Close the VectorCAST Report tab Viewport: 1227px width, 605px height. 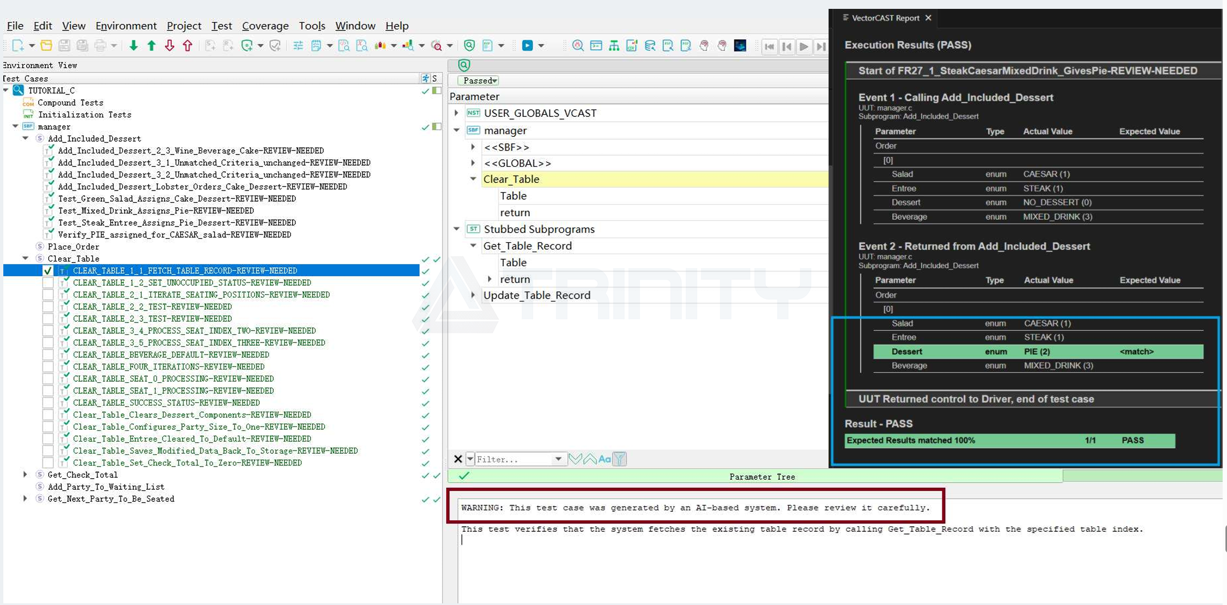point(928,18)
